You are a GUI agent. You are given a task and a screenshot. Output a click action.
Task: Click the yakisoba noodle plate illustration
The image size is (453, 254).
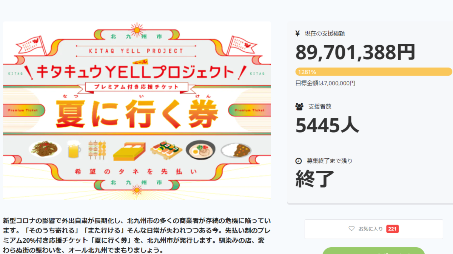45,149
